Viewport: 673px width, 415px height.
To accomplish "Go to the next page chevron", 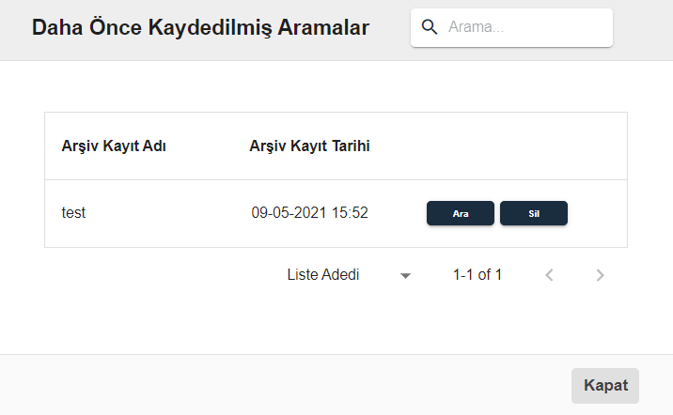I will [x=600, y=275].
